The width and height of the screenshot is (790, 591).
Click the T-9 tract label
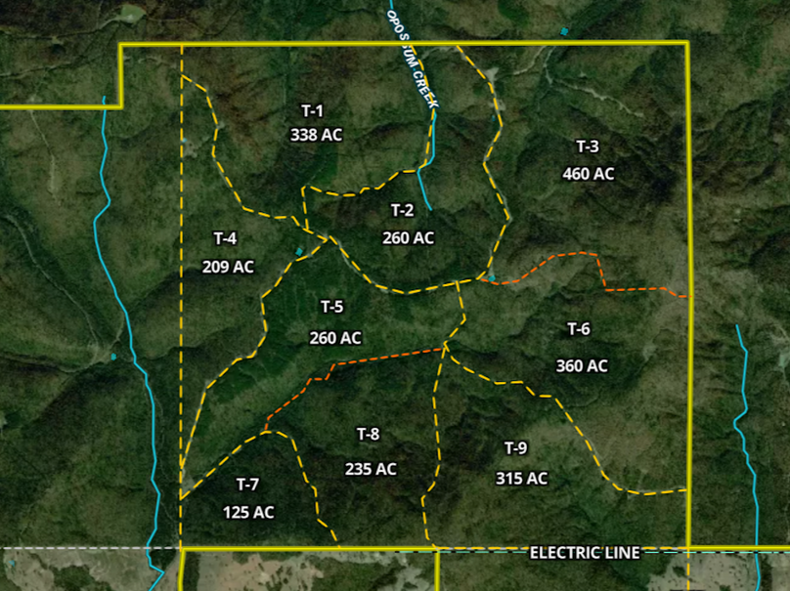point(515,447)
